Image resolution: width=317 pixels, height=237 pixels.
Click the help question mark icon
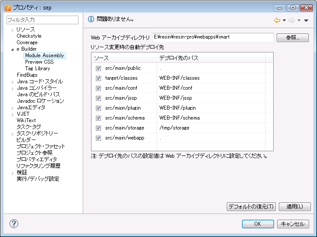click(14, 224)
